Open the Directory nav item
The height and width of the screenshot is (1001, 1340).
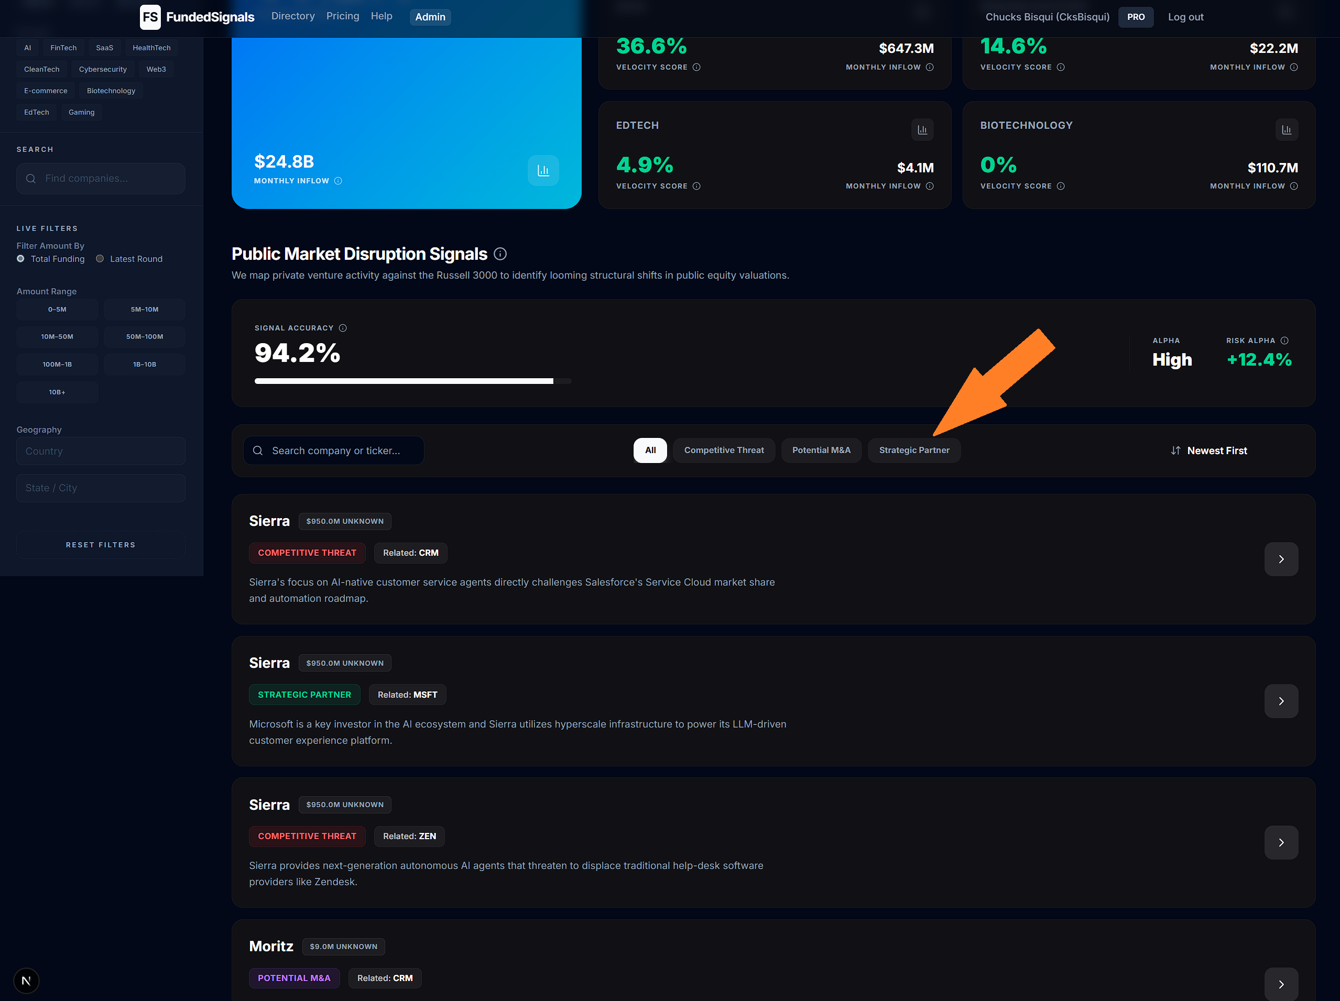(293, 16)
